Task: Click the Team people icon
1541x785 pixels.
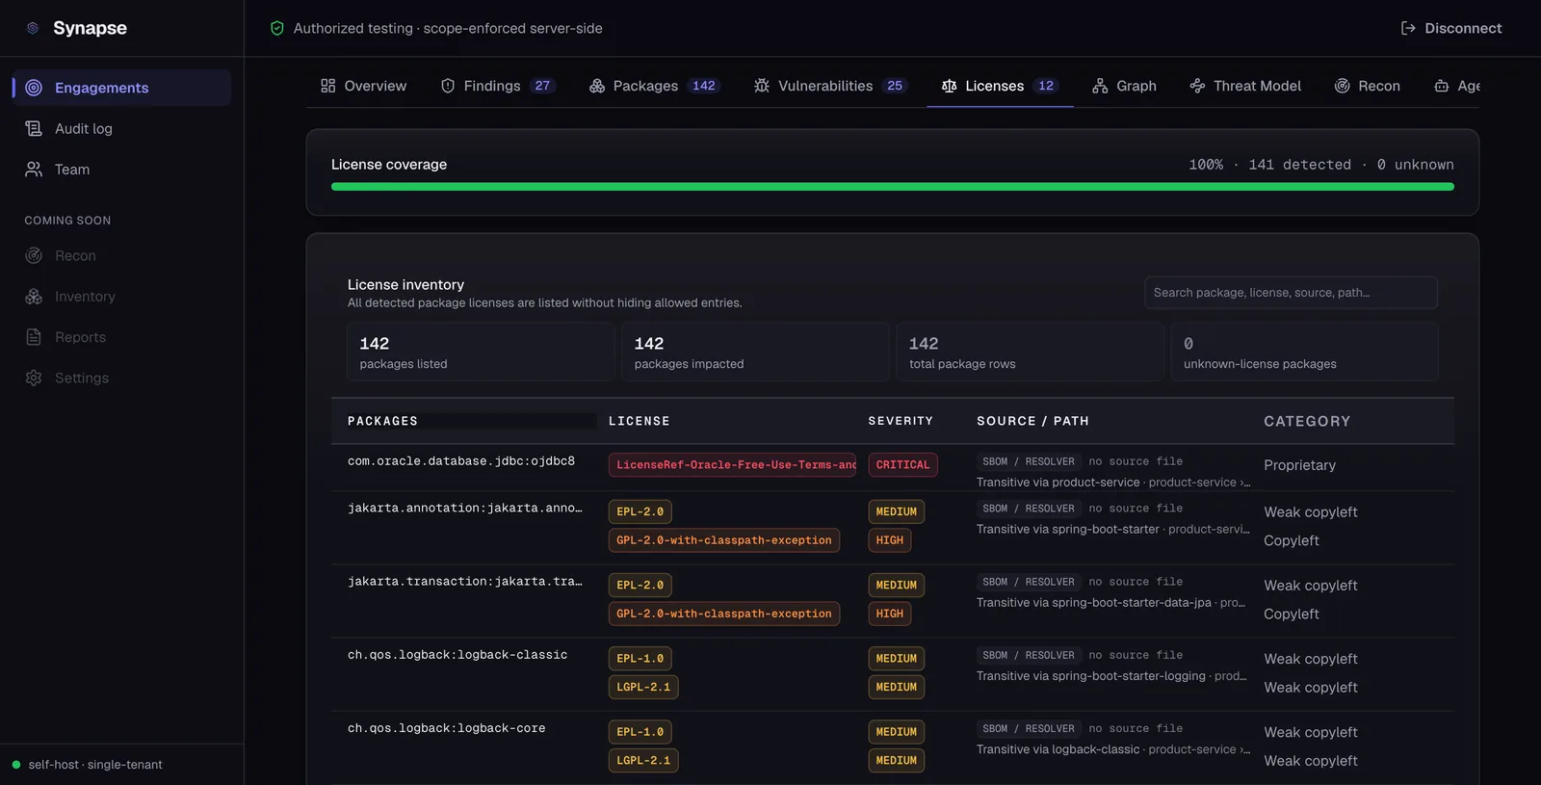Action: (34, 170)
